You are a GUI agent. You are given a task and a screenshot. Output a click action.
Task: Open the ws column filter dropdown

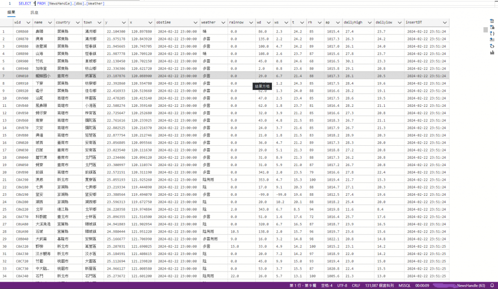(x=286, y=22)
